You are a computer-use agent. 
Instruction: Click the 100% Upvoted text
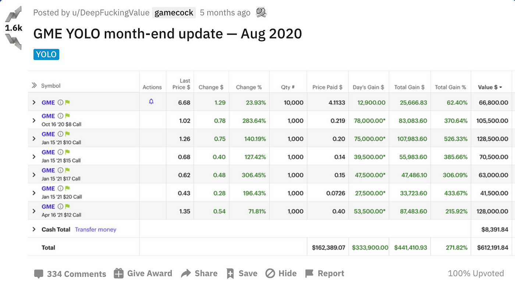(476, 273)
